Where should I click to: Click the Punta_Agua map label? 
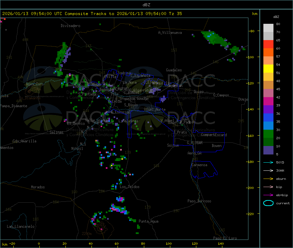pos(148,222)
